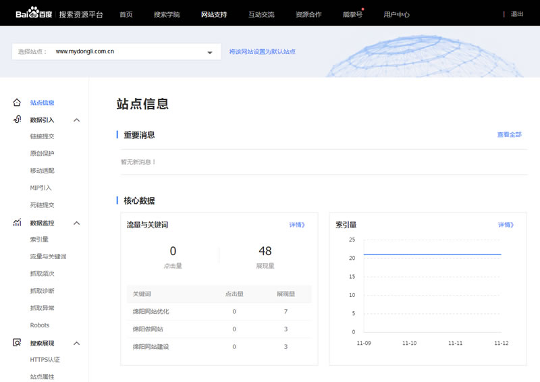Click the 数据引入 sidebar heading
This screenshot has width=540, height=382.
(x=42, y=120)
